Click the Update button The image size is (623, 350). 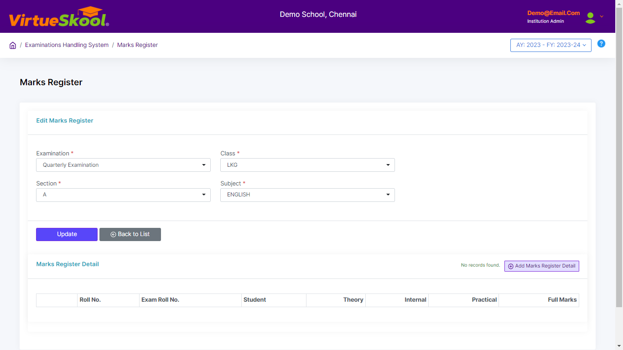67,234
